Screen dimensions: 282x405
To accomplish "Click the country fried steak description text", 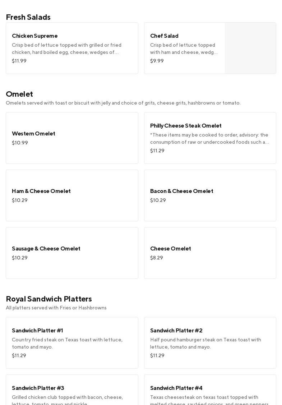I will [x=67, y=344].
